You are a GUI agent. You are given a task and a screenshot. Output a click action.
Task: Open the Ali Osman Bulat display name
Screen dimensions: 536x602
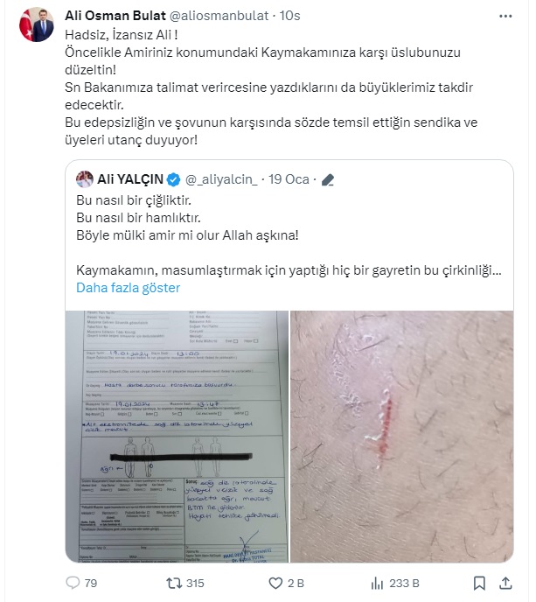[115, 16]
